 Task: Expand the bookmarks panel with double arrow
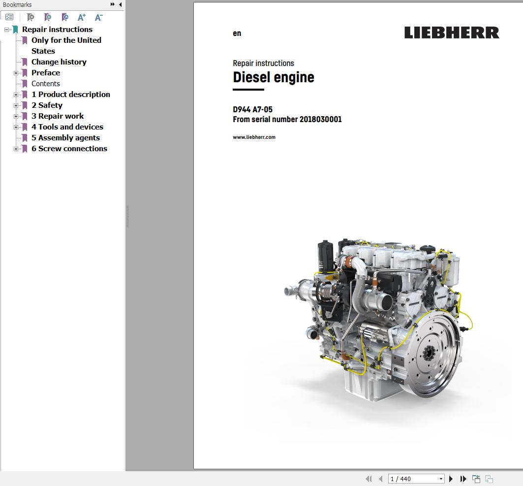(x=112, y=4)
